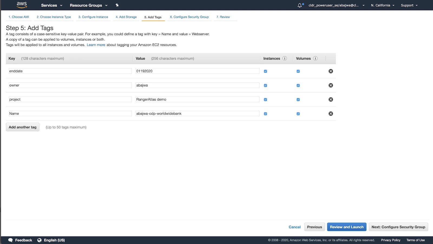Click the English (US) globe icon
The height and width of the screenshot is (244, 433).
(x=40, y=240)
